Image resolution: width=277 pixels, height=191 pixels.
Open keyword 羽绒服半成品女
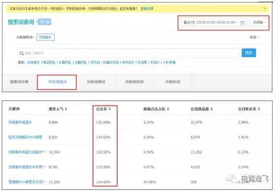coord(20,122)
